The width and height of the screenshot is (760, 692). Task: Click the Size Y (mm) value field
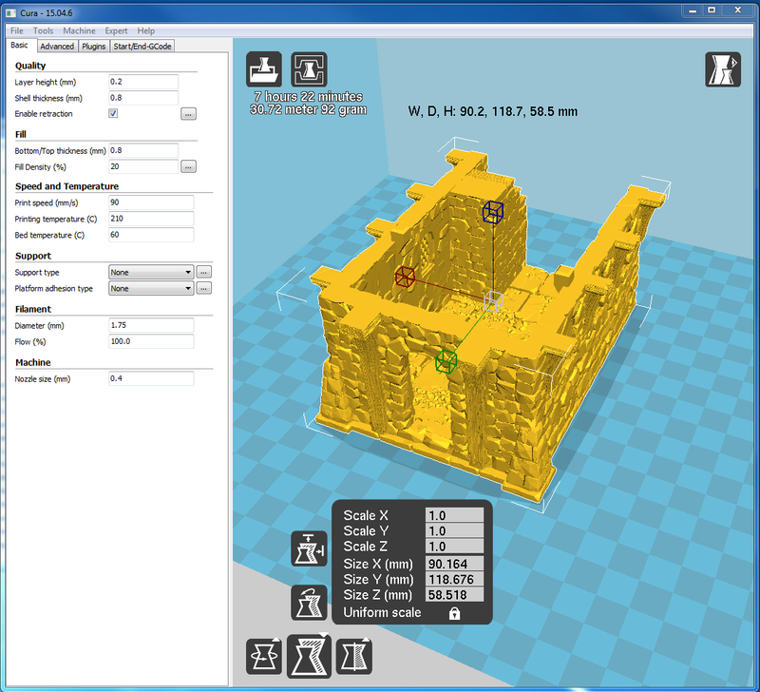[x=455, y=579]
